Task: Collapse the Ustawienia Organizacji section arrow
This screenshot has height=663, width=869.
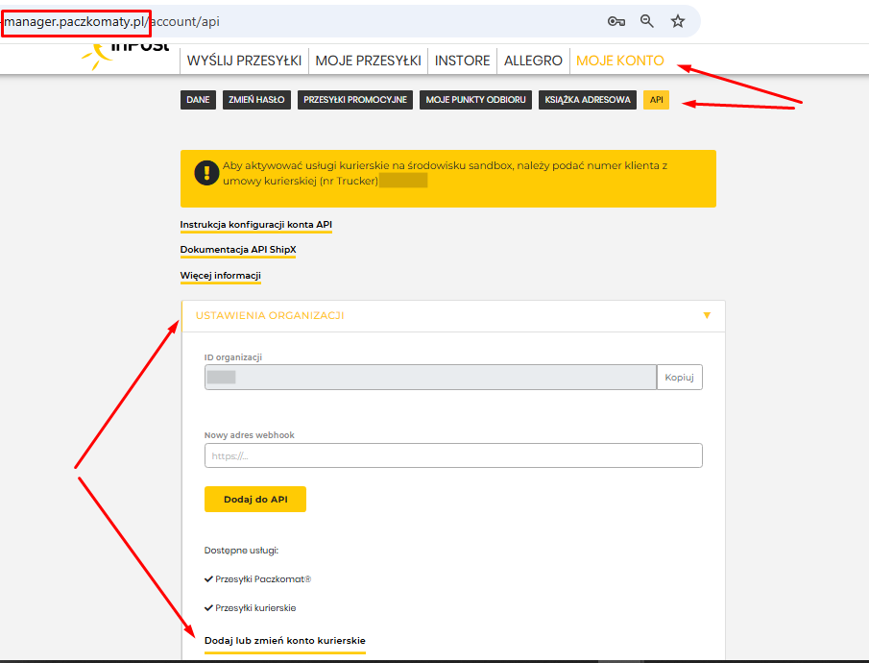Action: [x=707, y=315]
